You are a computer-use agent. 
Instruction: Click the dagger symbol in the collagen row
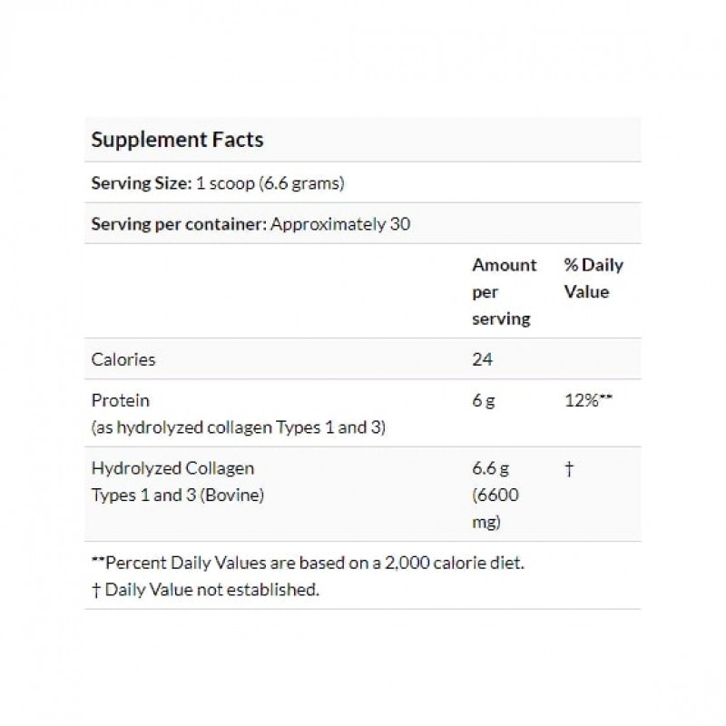[568, 468]
